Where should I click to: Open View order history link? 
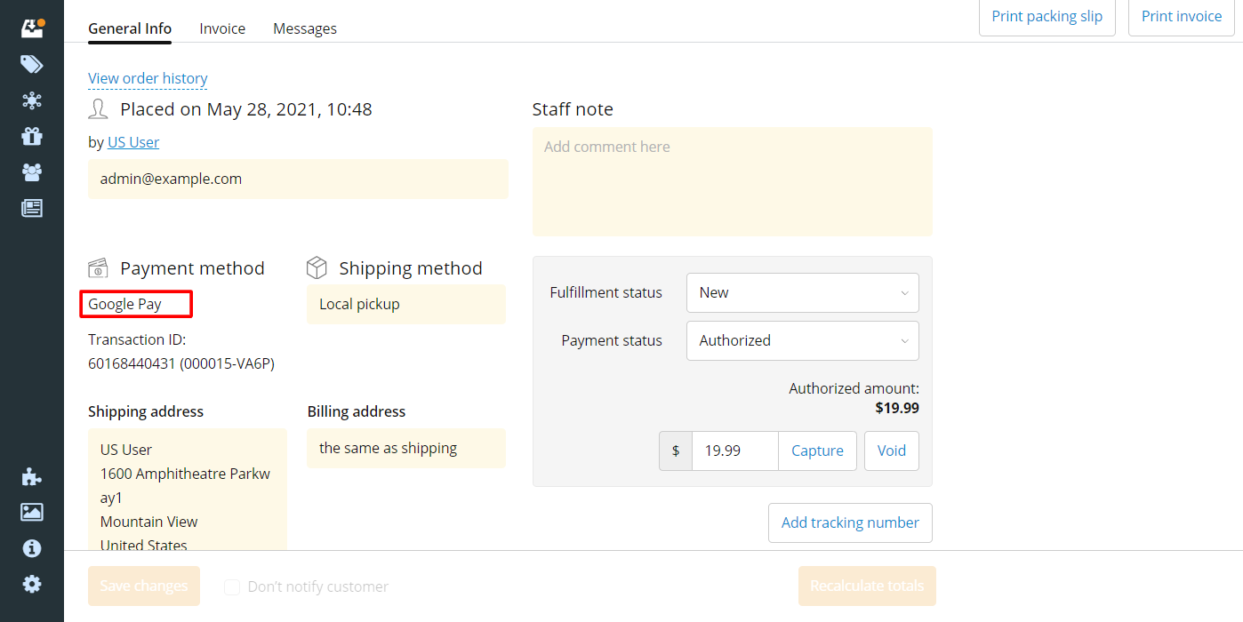[x=148, y=78]
